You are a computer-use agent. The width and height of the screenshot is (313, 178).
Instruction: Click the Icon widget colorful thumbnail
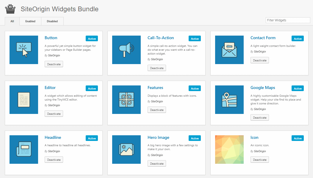coord(229,150)
